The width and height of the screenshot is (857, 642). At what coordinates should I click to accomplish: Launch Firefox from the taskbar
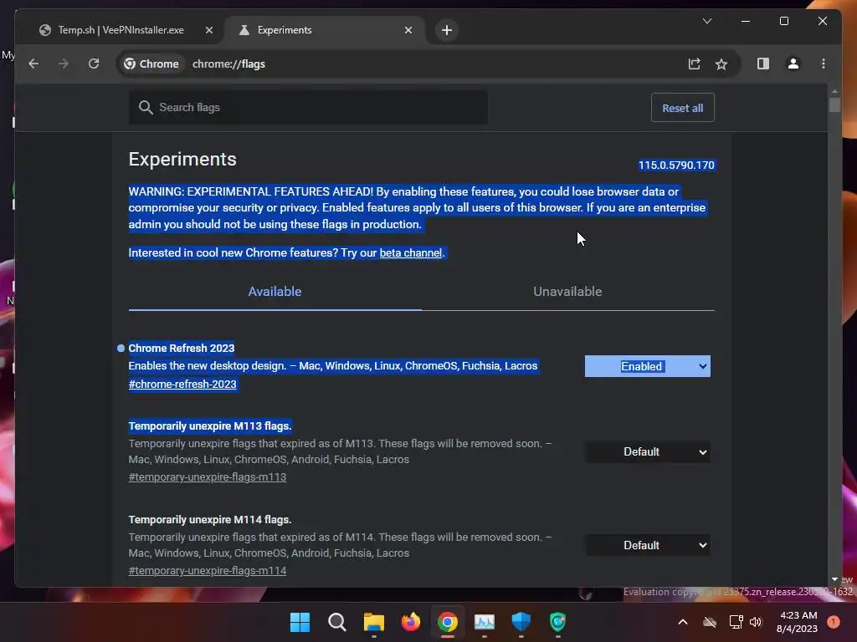tap(410, 622)
